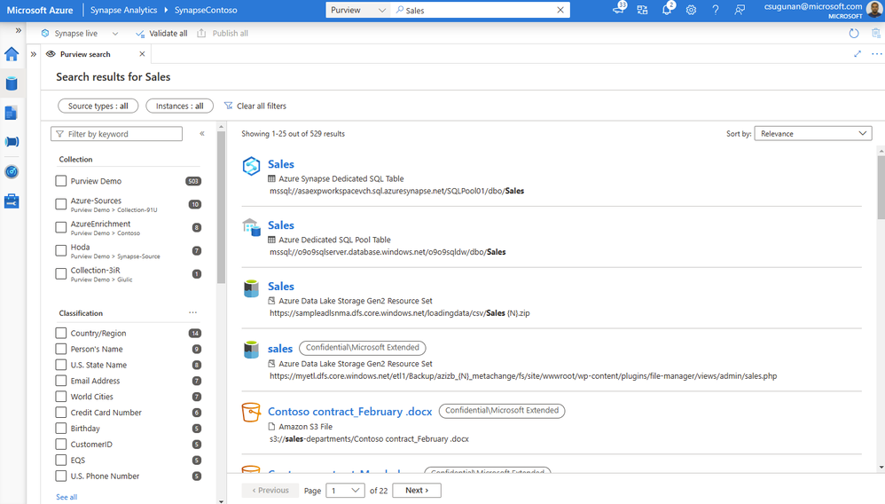
Task: Go to Next results page
Action: pos(417,491)
